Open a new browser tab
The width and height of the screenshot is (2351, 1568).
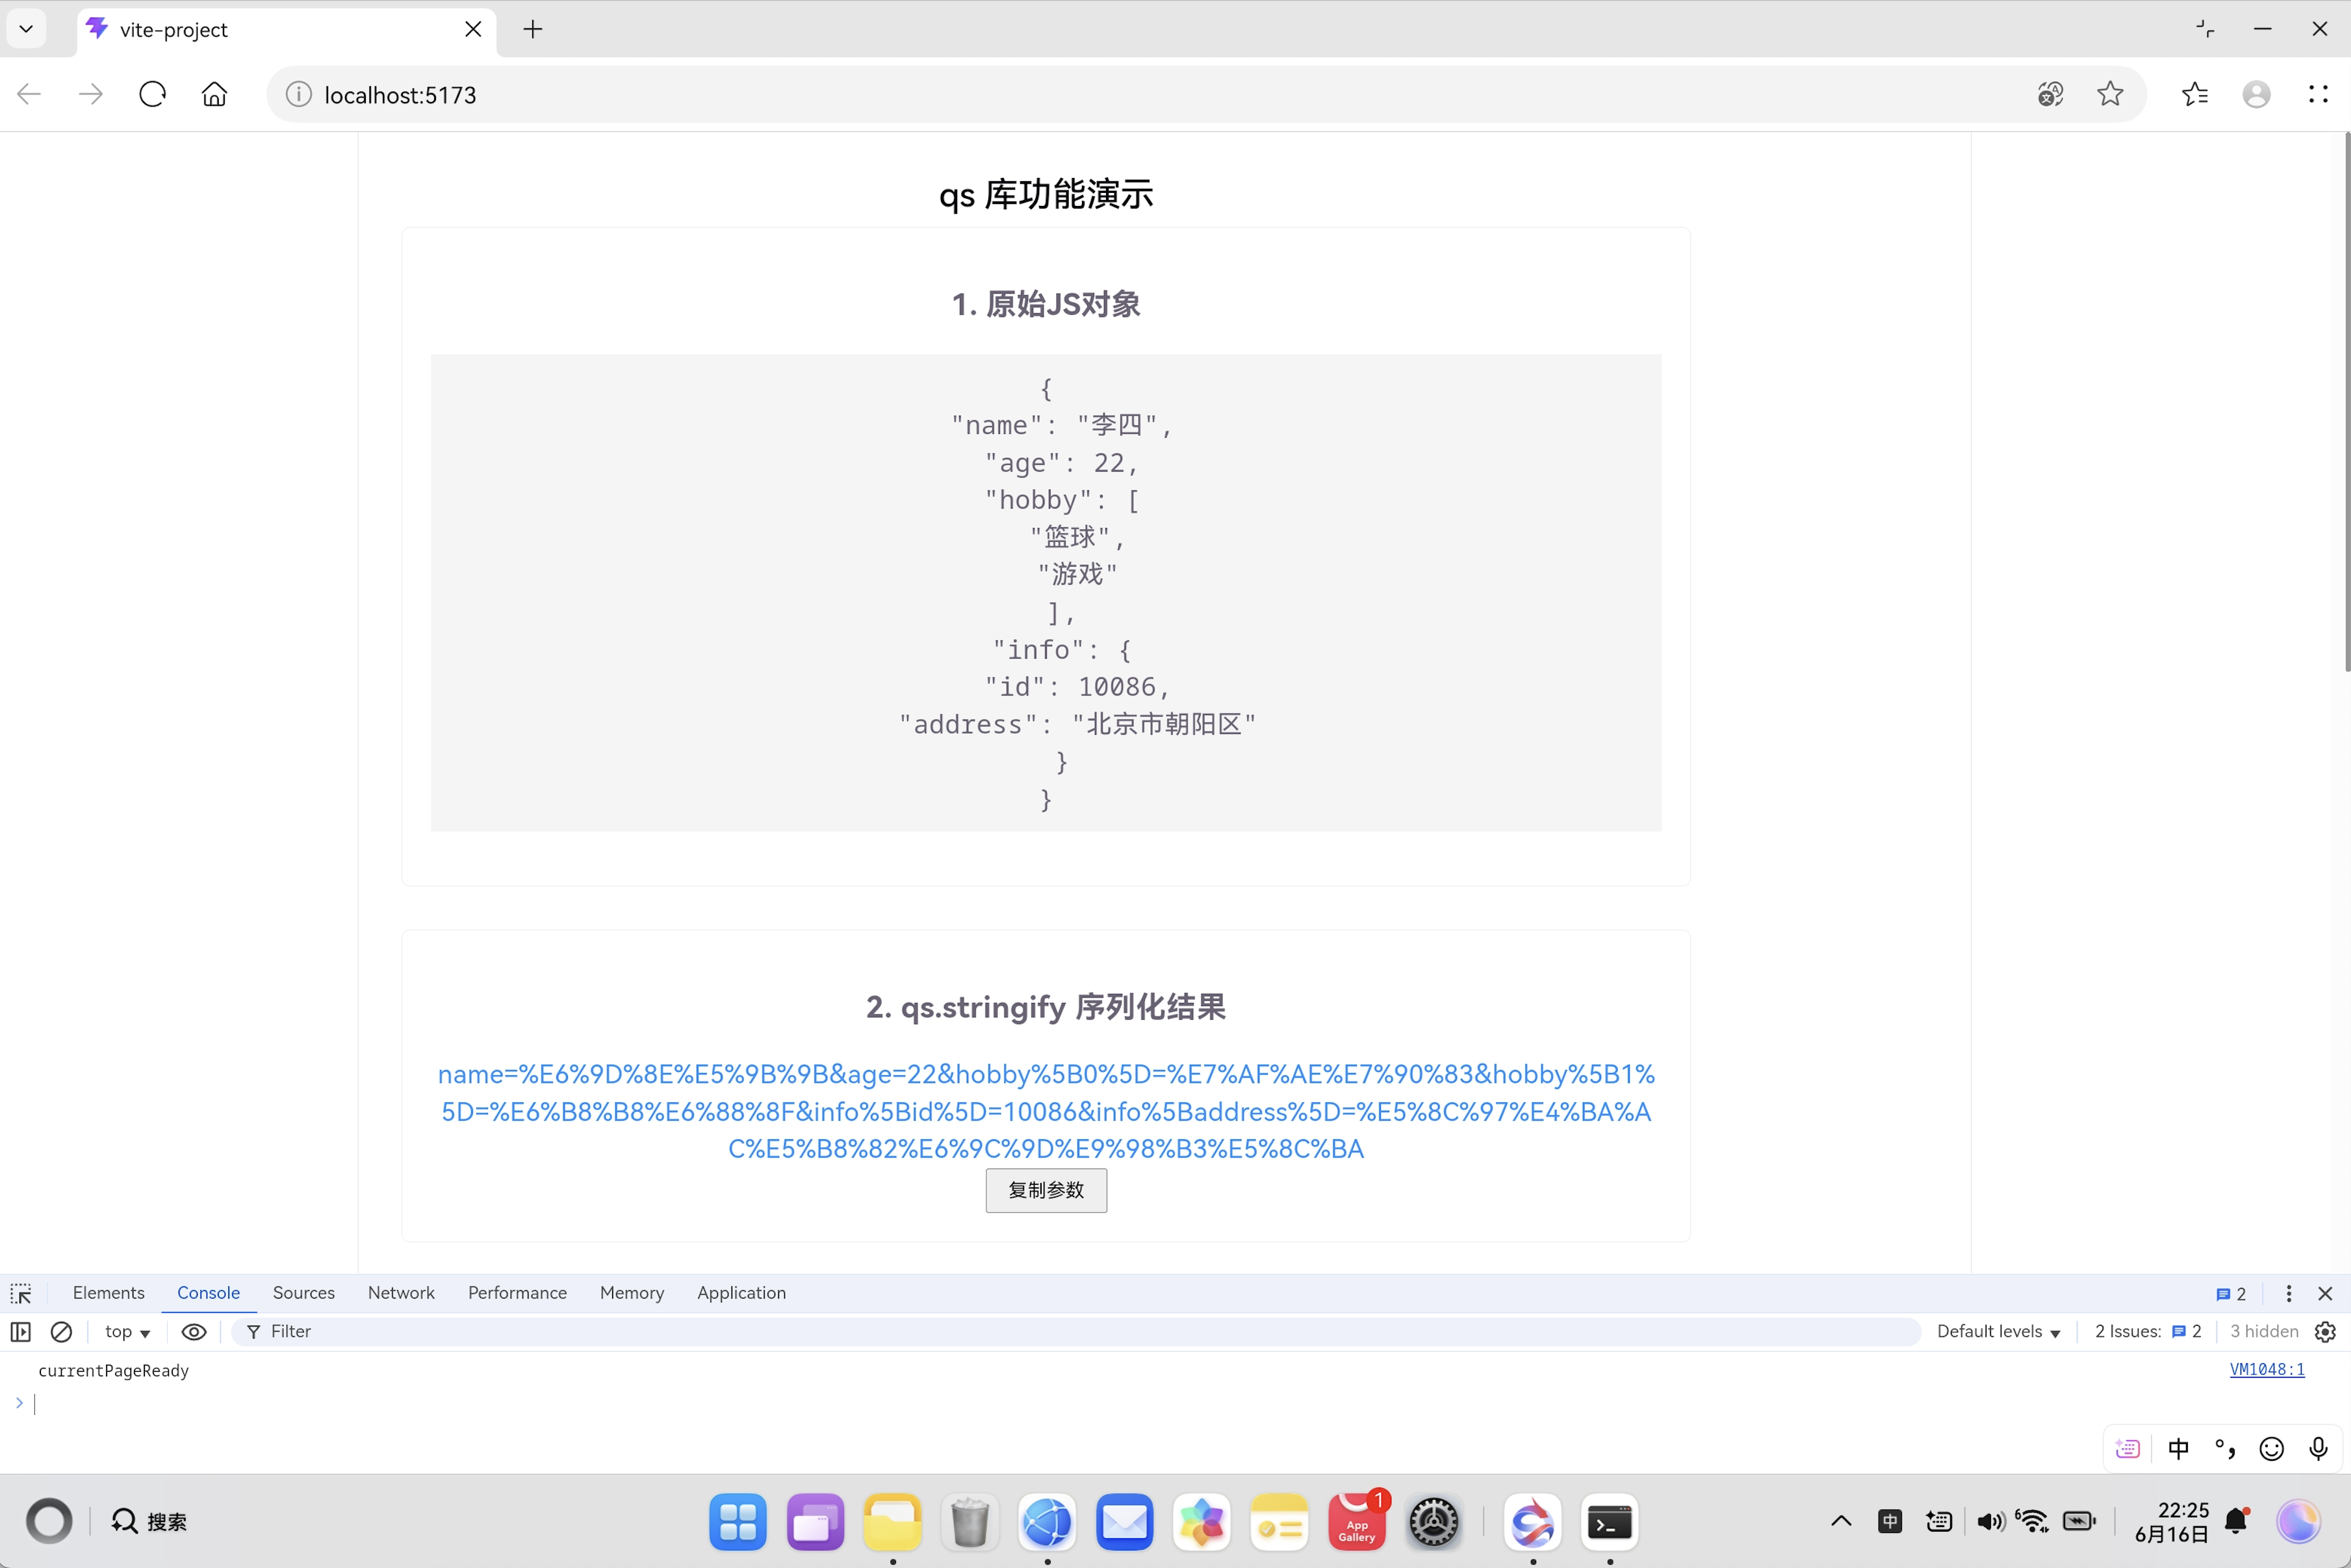coord(533,29)
